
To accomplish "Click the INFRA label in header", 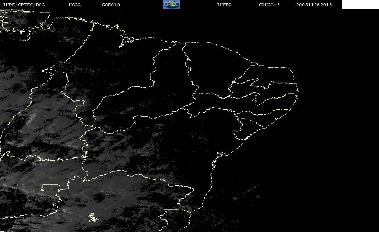I will pos(224,5).
